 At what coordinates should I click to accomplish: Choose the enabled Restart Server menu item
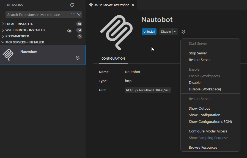click(210, 60)
